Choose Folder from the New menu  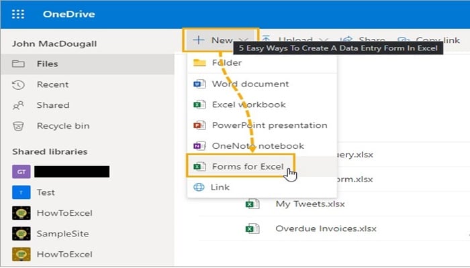click(263, 63)
